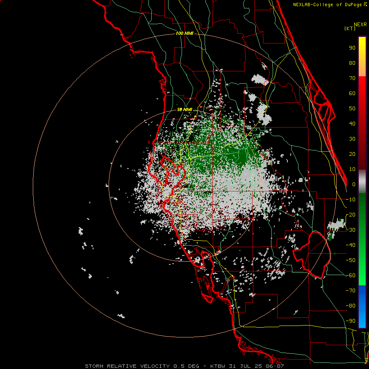Image resolution: width=369 pixels, height=369 pixels.
Task: Pick the gray zero-velocity segment of the color bar
Action: (x=362, y=182)
